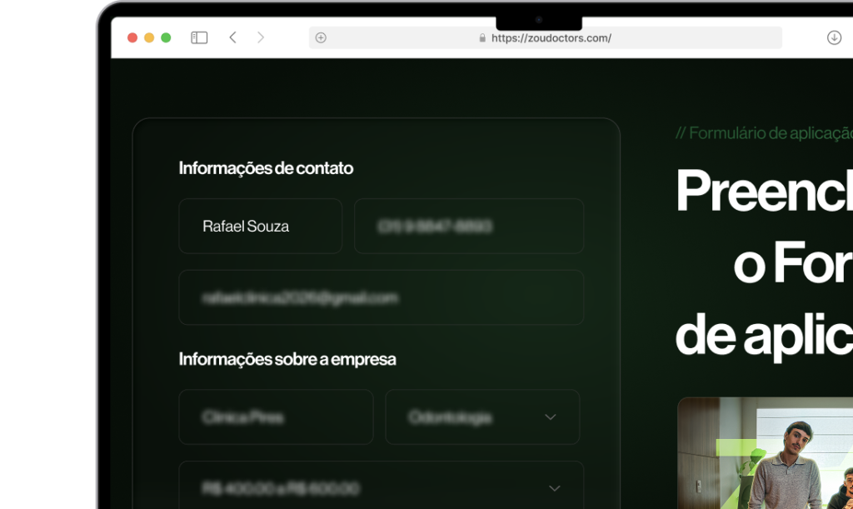Open the photo thumbnail of the man
The height and width of the screenshot is (509, 853).
pyautogui.click(x=766, y=453)
